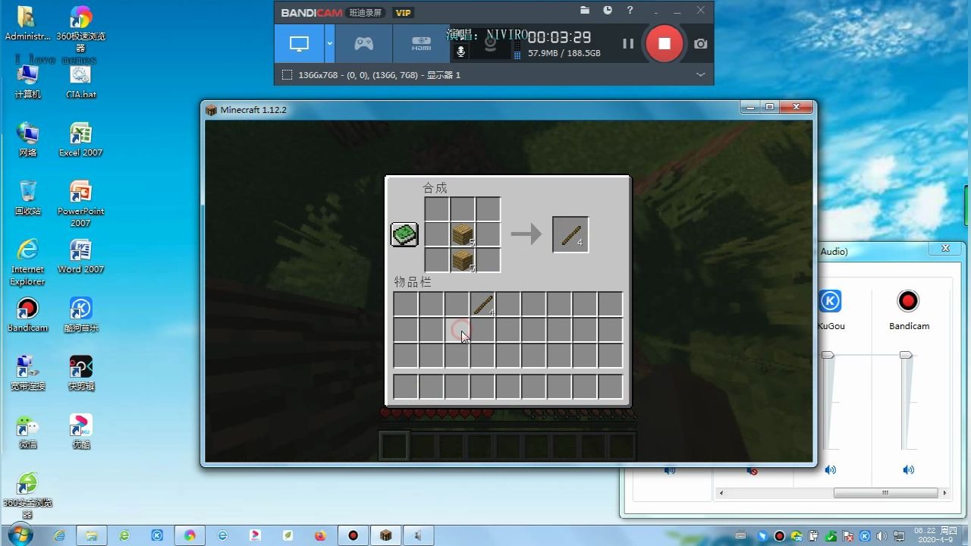
Task: Select the 宽带连接 desktop icon
Action: (27, 373)
